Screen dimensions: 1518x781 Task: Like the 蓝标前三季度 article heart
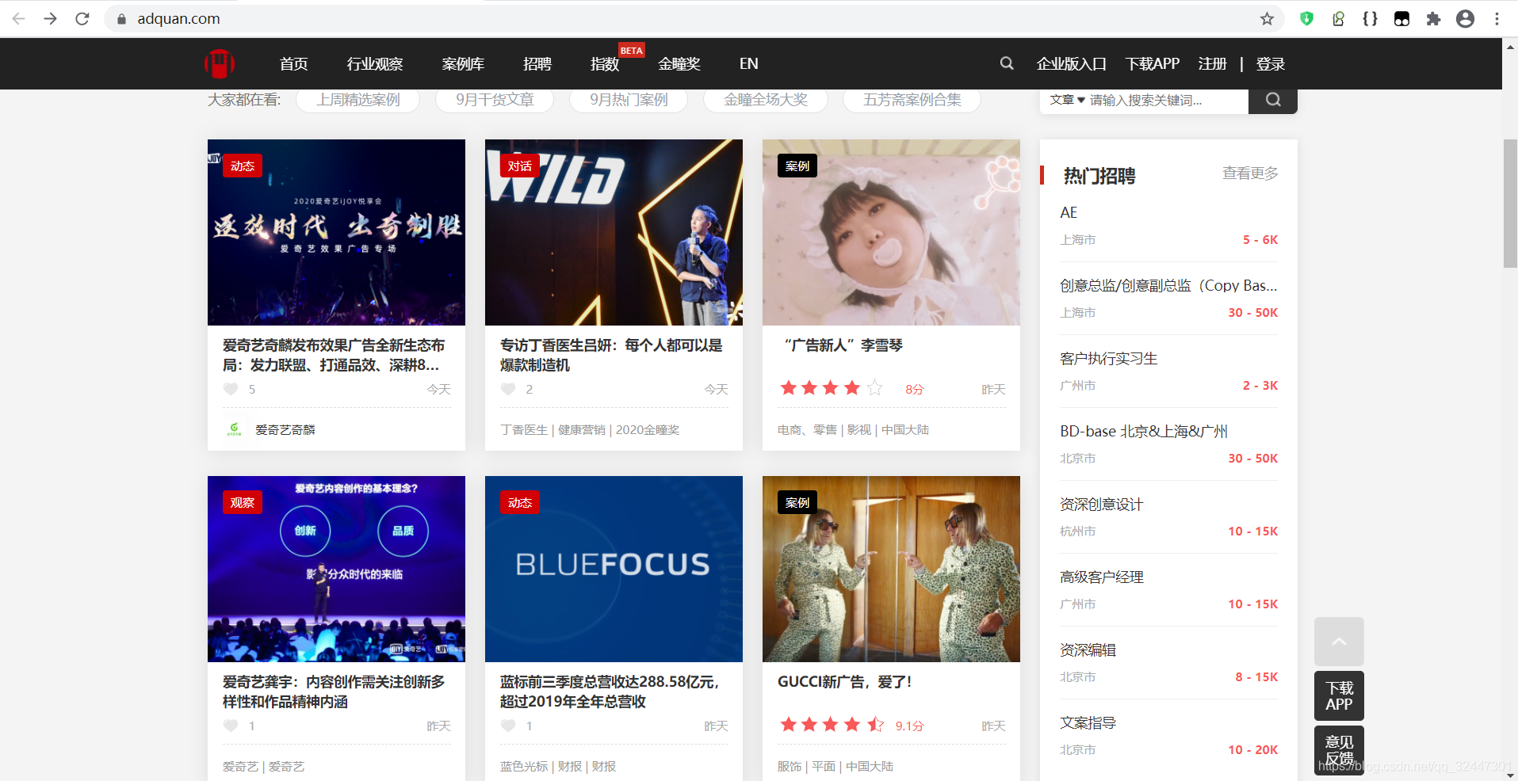(508, 726)
